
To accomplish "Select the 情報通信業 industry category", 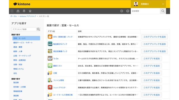I will [18, 91].
